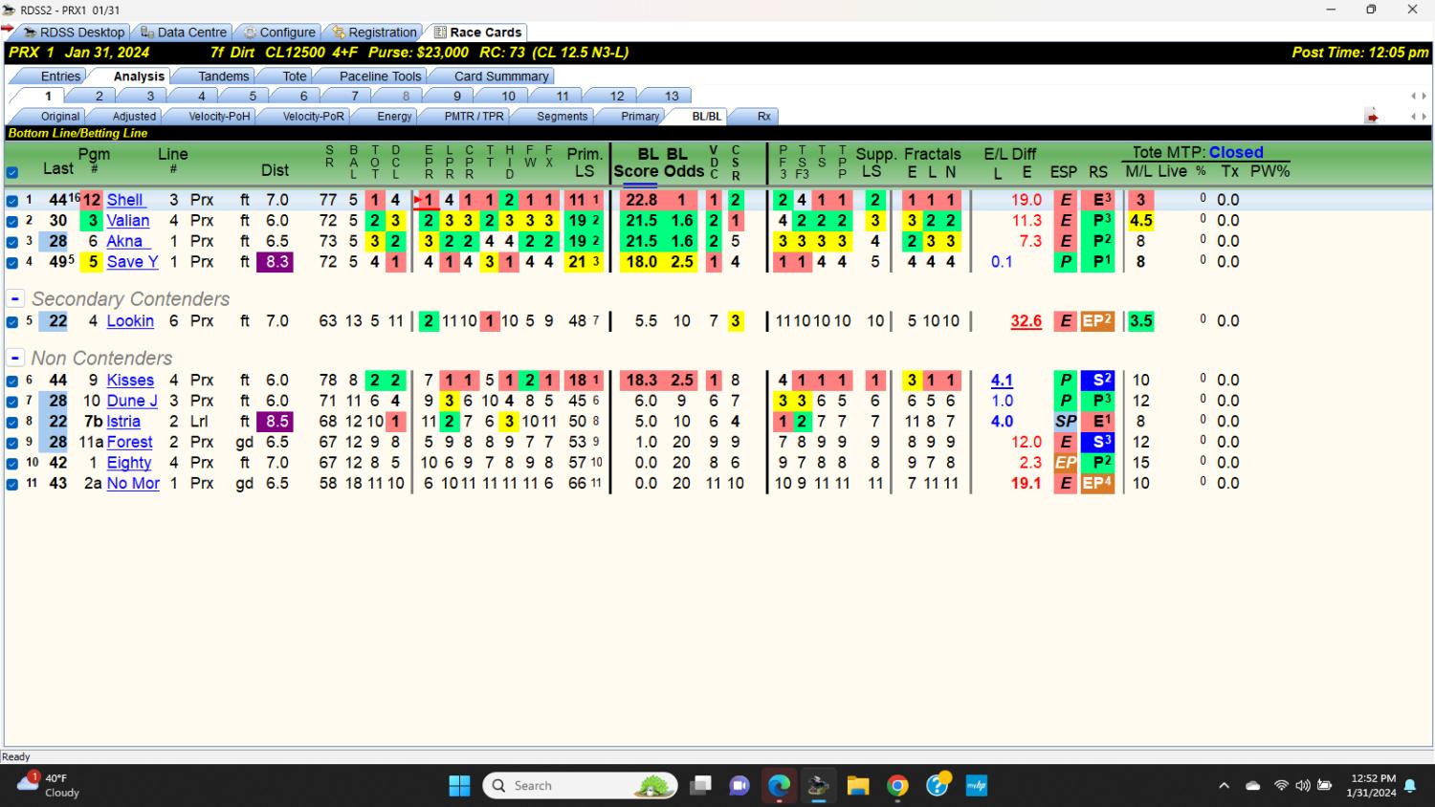Open the Paceline Tools tab
Screen dimensions: 1435x807
(x=380, y=76)
